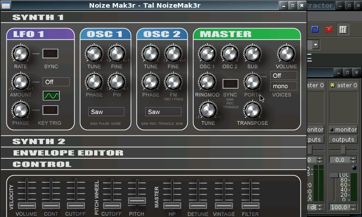Click the right mixer strip pan slider
The image size is (362, 217).
point(343,150)
